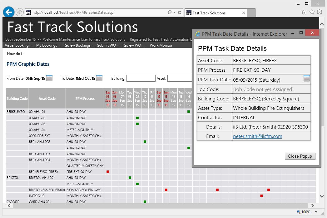The height and width of the screenshot is (218, 327).
Task: Open the browser Home icon
Action: 304,12
